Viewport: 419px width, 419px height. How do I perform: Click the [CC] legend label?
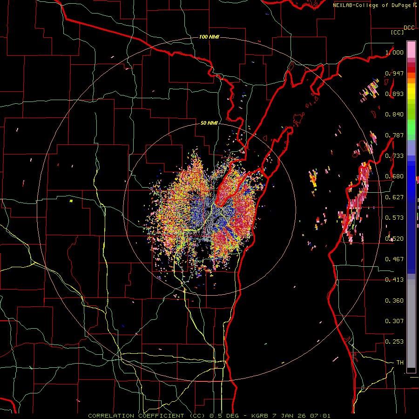pyautogui.click(x=398, y=32)
